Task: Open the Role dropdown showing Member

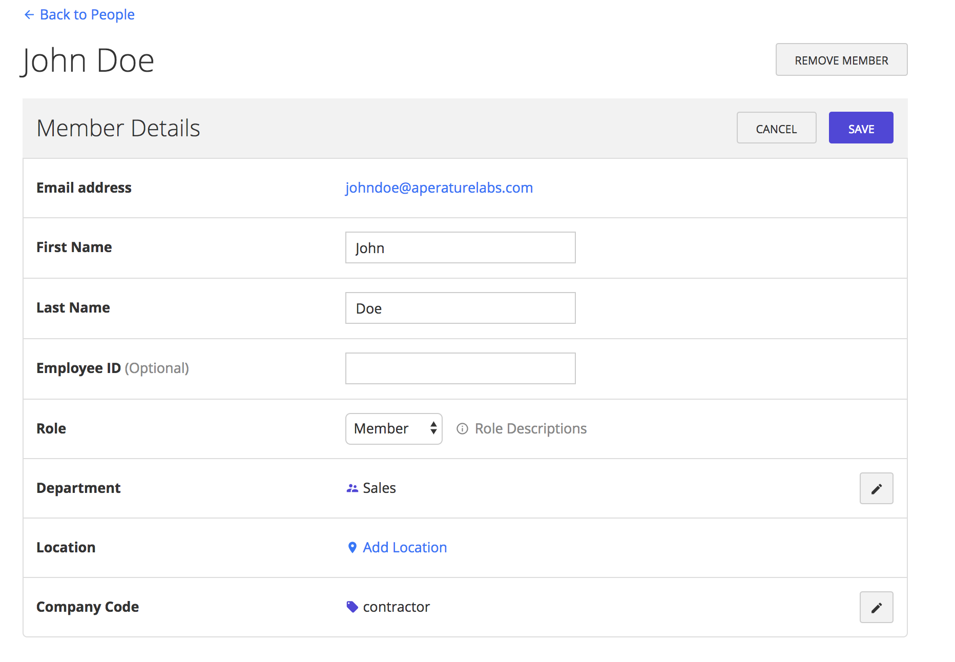Action: tap(393, 428)
